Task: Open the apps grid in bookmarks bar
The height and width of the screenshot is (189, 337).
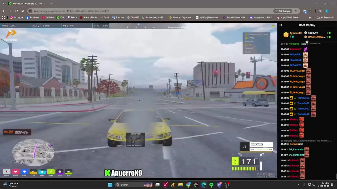Action: (x=3, y=18)
